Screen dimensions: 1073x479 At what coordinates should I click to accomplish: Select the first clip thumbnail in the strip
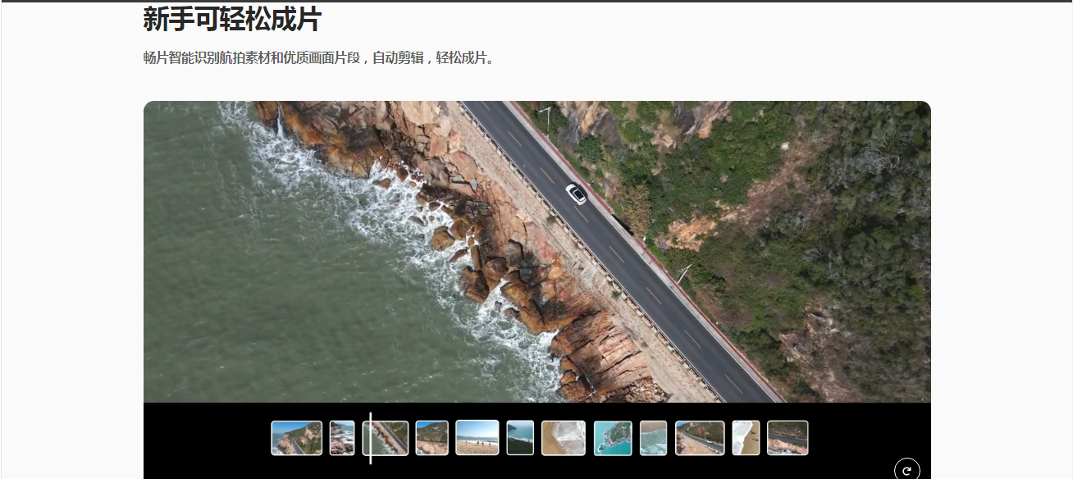tap(296, 438)
